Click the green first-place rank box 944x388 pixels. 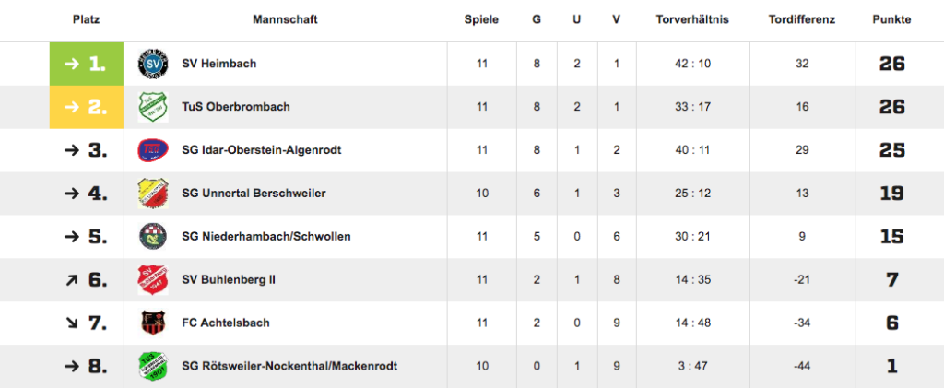87,64
